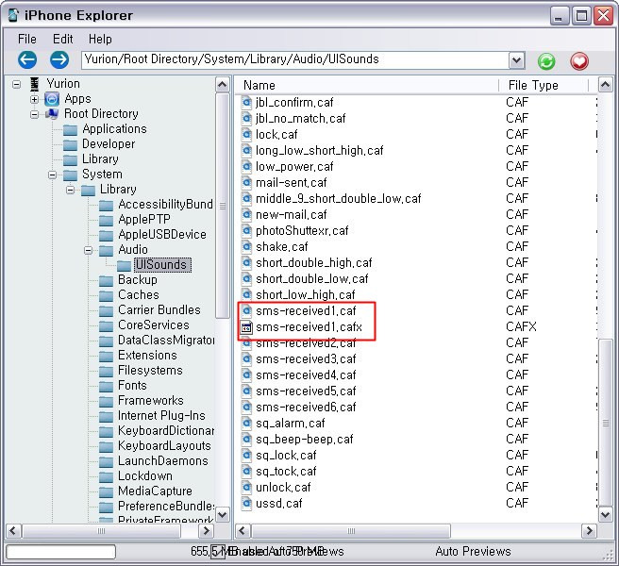Image resolution: width=619 pixels, height=566 pixels.
Task: Collapse the System folder node
Action: 52,175
